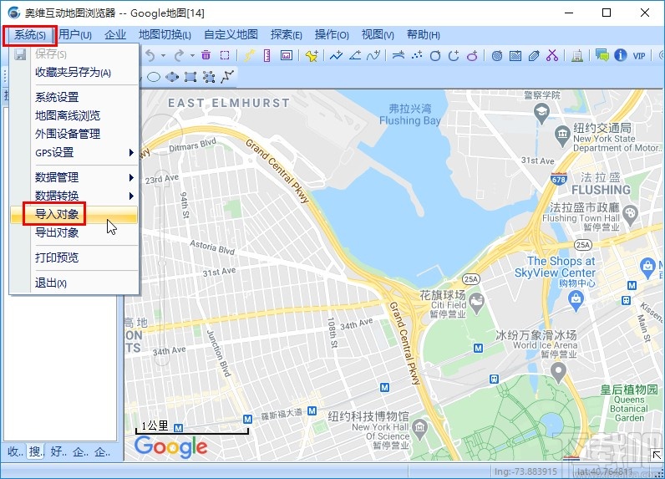The height and width of the screenshot is (479, 665).
Task: Select the purple add ellipse tool
Action: [473, 55]
